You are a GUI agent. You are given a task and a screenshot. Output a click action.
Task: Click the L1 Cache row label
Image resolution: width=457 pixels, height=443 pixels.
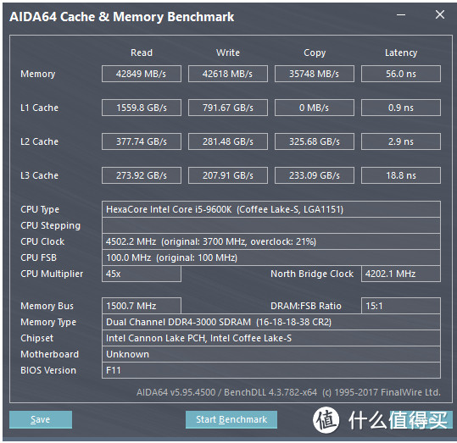click(x=39, y=108)
